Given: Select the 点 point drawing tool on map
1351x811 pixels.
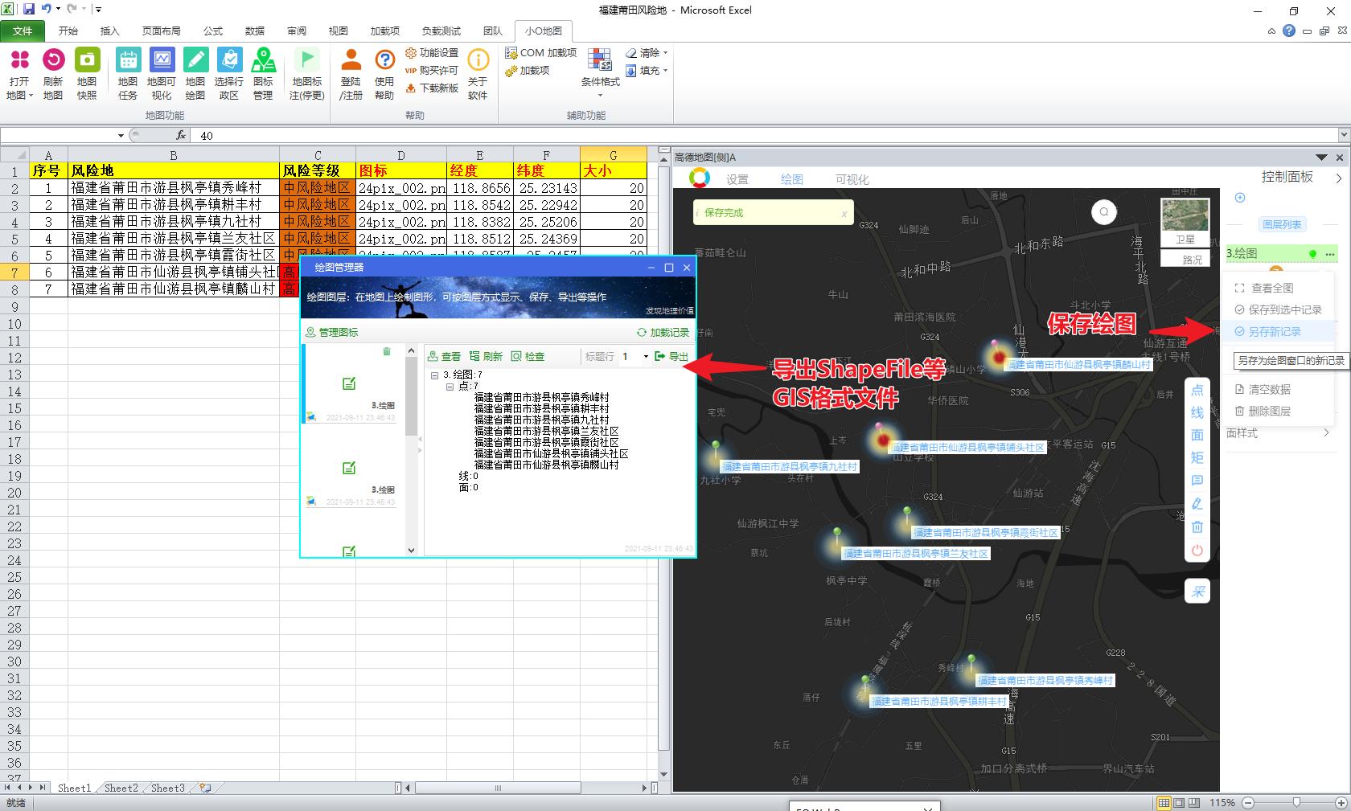Looking at the screenshot, I should point(1197,390).
